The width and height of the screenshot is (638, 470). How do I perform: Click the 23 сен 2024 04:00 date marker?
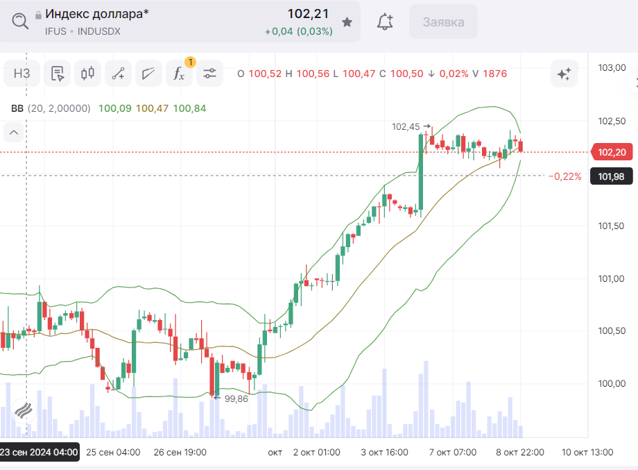click(x=39, y=452)
